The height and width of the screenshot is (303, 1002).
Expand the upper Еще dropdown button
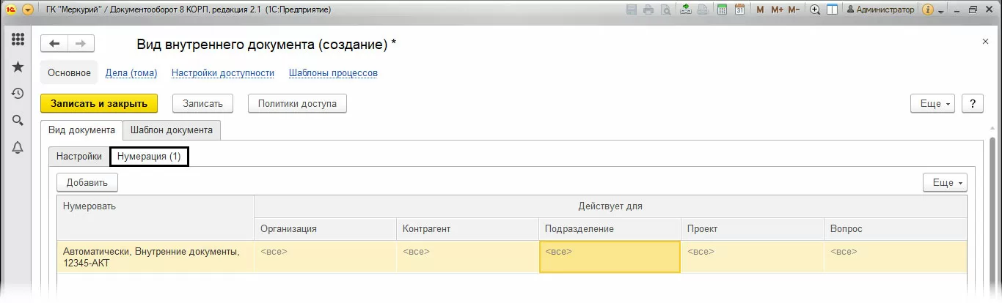[x=932, y=103]
